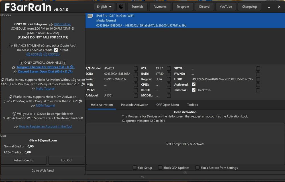Copy the PWND field value
This screenshot has width=285, height=182.
(258, 74)
